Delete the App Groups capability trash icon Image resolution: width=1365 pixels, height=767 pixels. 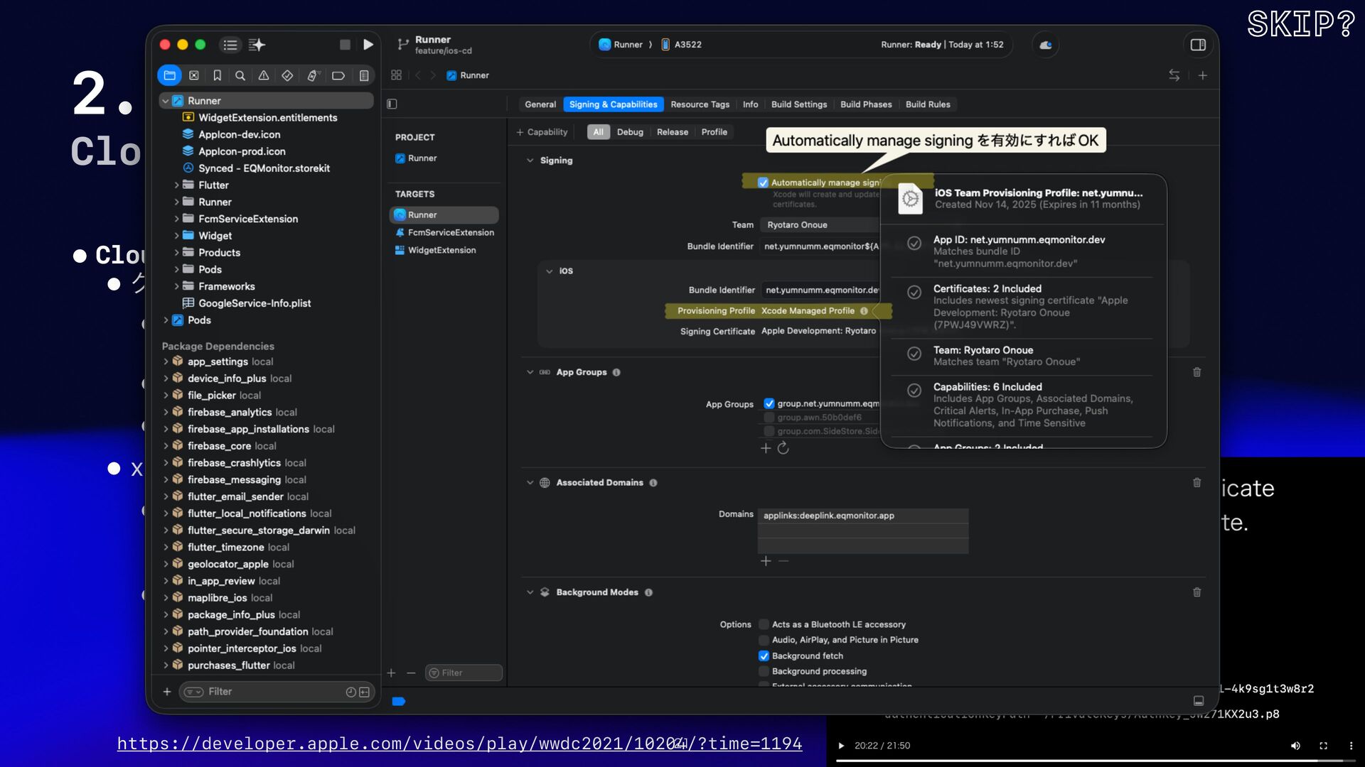(x=1197, y=372)
